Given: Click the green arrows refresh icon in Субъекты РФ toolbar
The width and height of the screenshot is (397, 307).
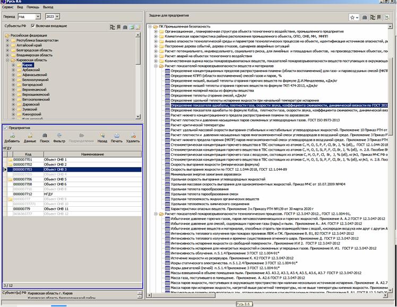Looking at the screenshot, I should [x=132, y=27].
